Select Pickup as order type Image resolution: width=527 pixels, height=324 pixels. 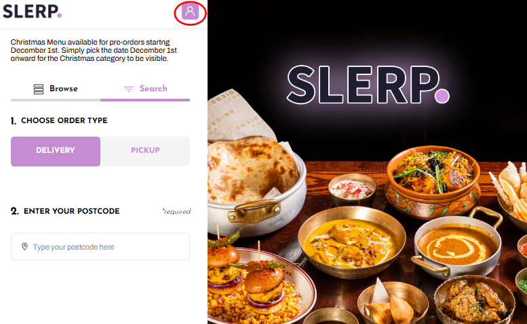(145, 151)
